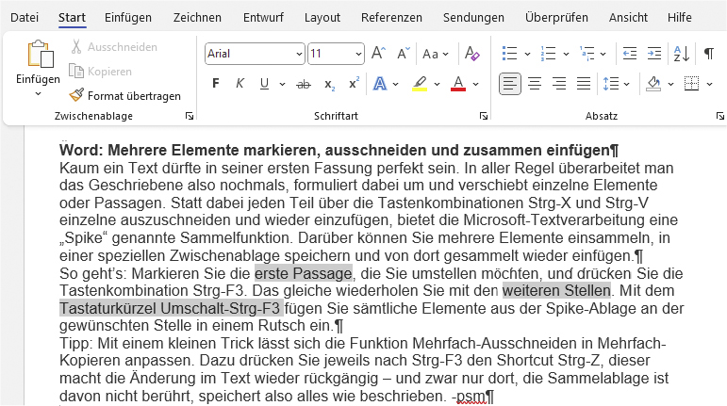Click the Ausschneiden scissors button
This screenshot has width=727, height=406.
click(x=114, y=47)
